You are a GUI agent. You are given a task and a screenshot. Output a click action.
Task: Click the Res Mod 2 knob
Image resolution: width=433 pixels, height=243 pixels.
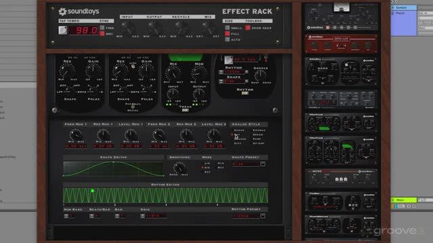coord(186,135)
